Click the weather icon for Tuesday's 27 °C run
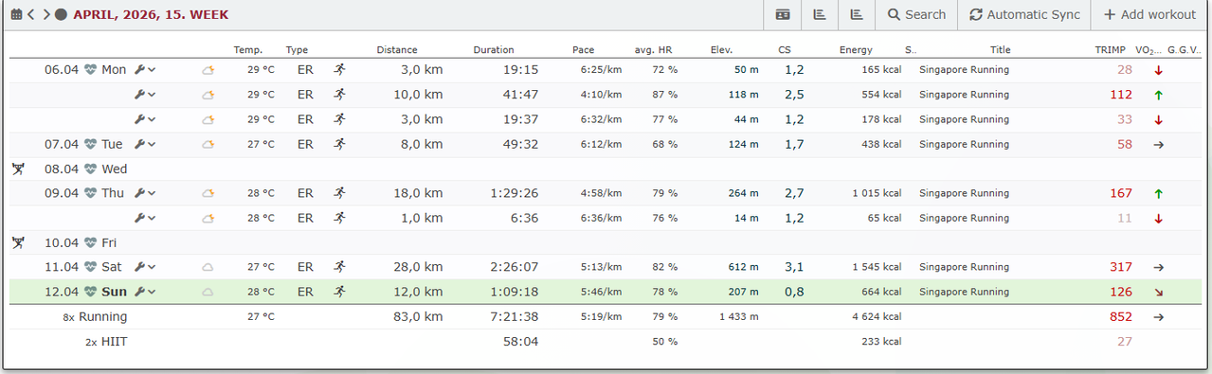Screen dimensions: 1212x374 pyautogui.click(x=208, y=144)
